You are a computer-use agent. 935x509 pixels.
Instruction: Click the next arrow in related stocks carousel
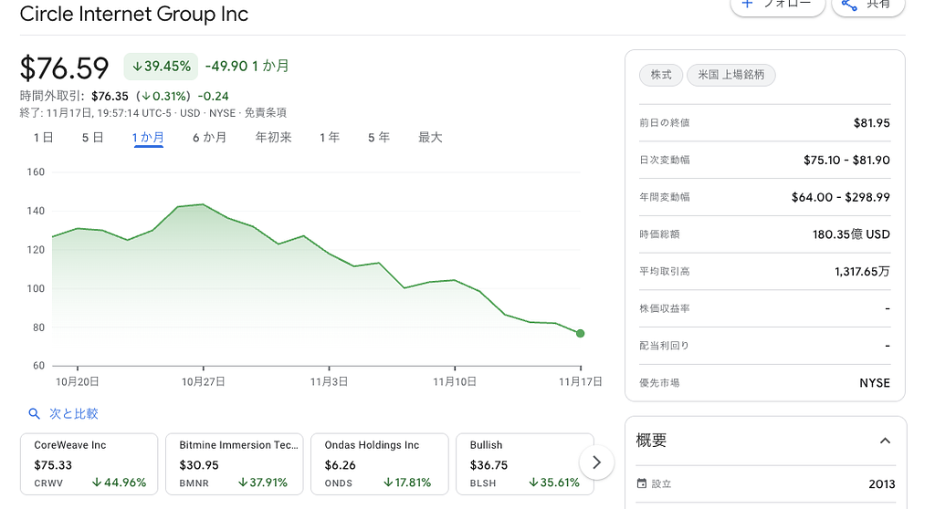[x=596, y=462]
